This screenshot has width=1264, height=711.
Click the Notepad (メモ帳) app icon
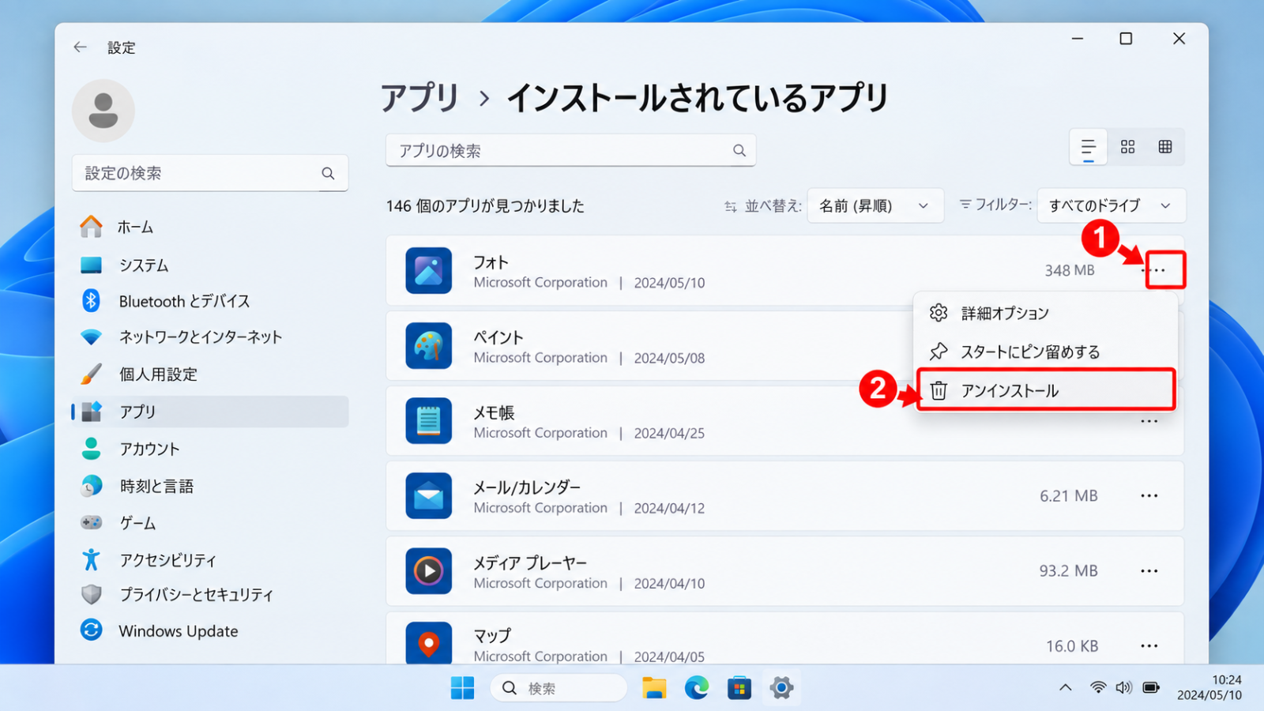coord(428,420)
